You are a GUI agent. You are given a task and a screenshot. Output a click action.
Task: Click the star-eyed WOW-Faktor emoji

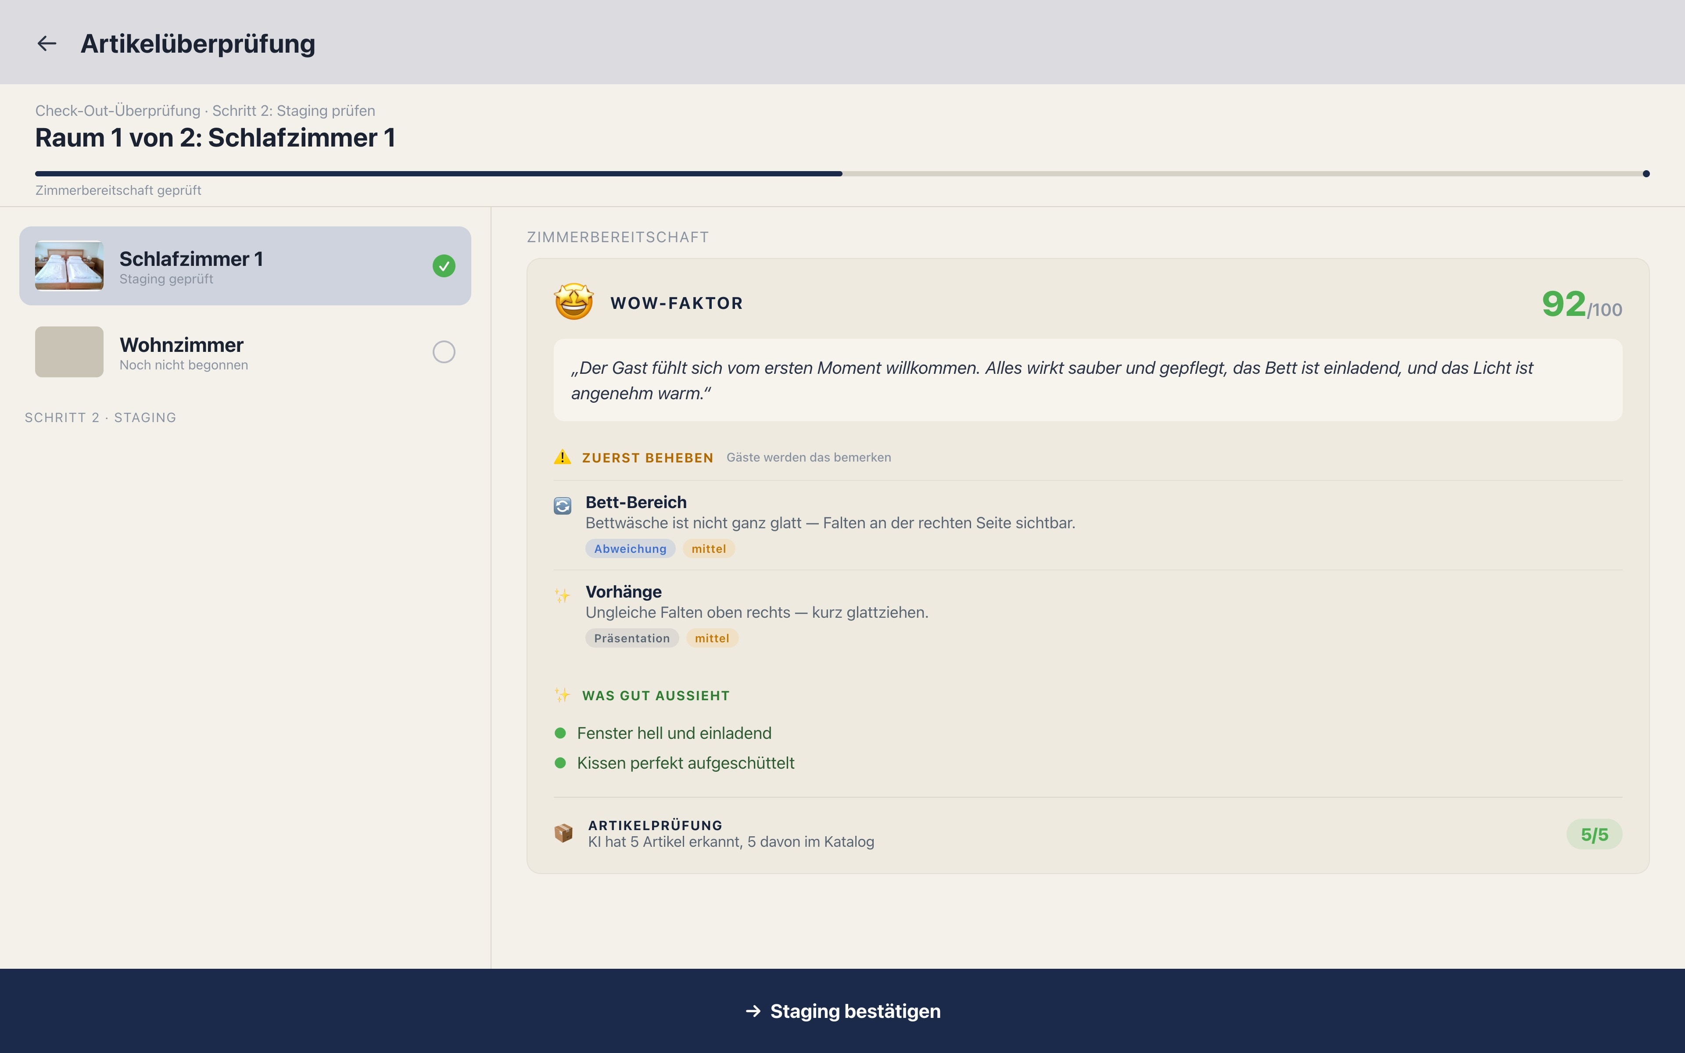click(574, 301)
